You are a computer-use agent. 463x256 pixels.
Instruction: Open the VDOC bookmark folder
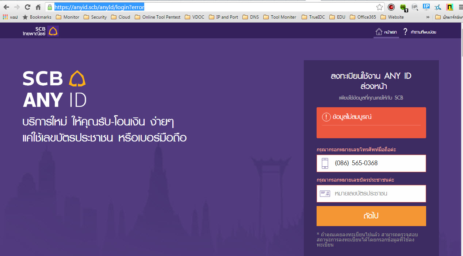[195, 17]
